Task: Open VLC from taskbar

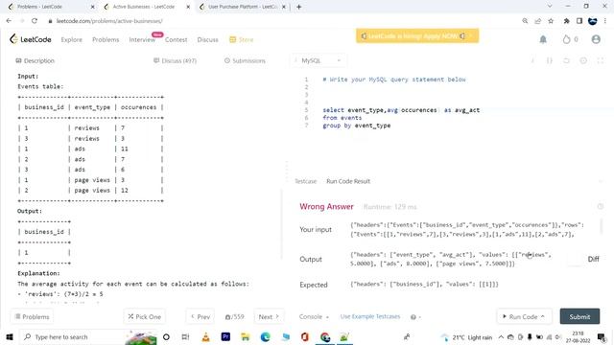Action: click(205, 336)
